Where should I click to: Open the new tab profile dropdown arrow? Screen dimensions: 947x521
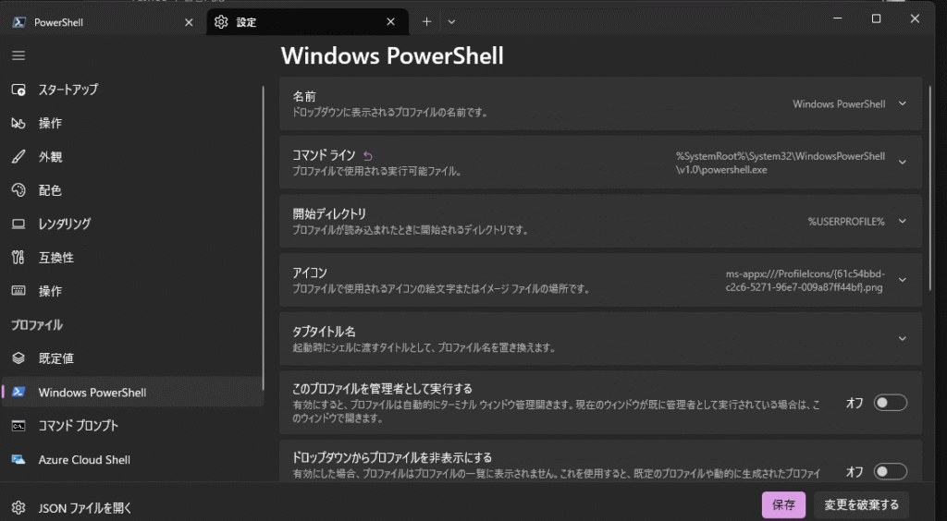pyautogui.click(x=451, y=22)
